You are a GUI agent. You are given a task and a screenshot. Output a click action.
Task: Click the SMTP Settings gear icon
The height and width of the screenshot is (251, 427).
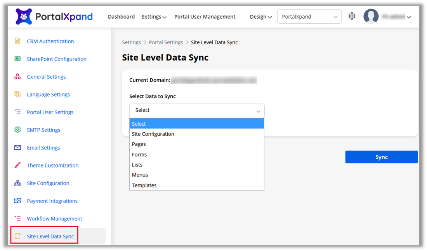coord(17,130)
